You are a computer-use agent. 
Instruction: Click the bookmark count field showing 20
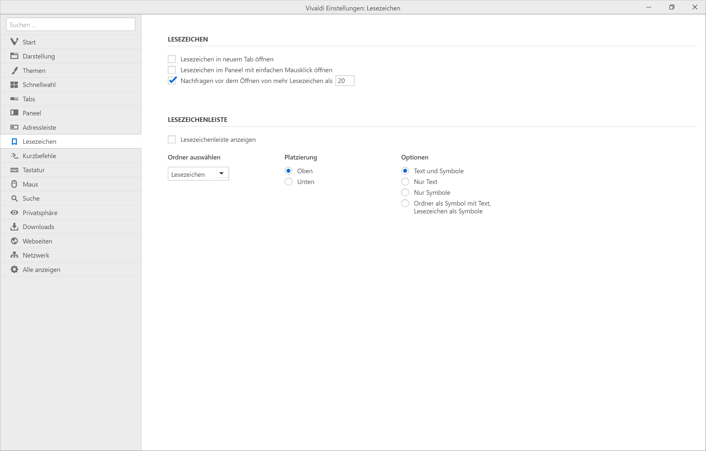pos(345,81)
